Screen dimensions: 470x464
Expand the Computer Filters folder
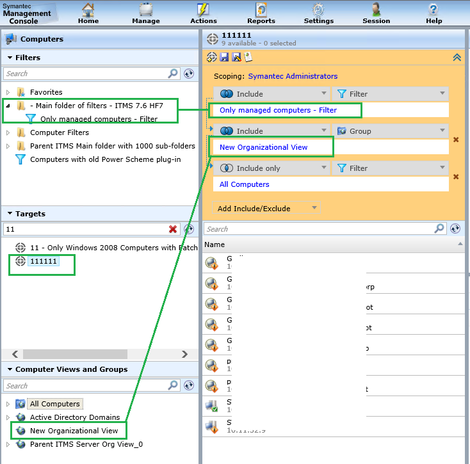[x=8, y=132]
